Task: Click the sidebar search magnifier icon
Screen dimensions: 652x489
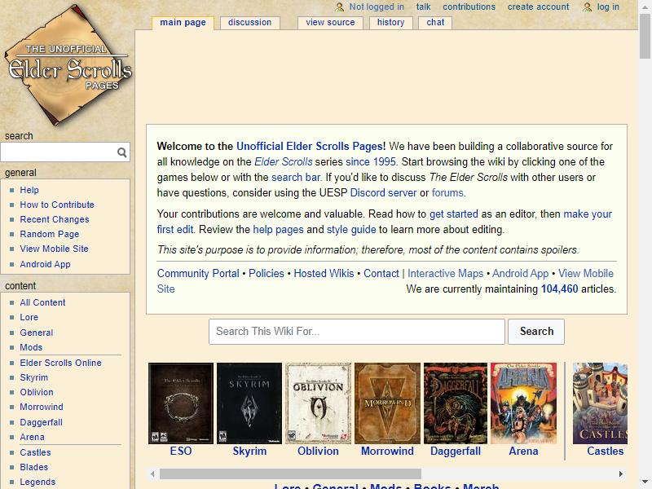Action: [121, 152]
